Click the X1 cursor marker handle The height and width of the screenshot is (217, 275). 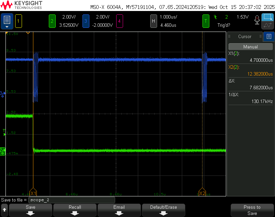click(x=33, y=192)
